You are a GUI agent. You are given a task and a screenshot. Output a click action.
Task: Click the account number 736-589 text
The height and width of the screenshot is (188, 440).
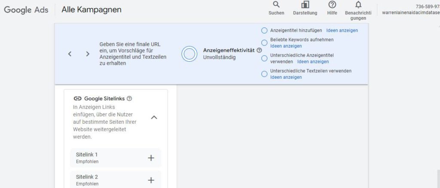pos(428,6)
